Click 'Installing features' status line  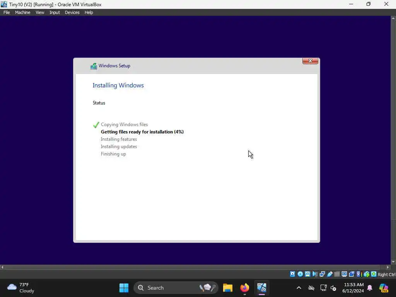tap(119, 139)
